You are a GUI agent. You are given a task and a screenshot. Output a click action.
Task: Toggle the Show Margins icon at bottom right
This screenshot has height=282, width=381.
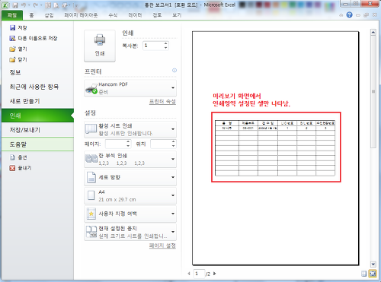364,274
